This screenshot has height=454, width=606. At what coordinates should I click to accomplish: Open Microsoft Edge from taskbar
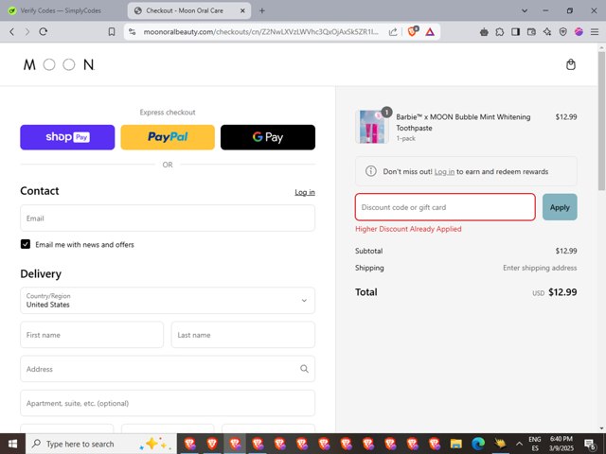click(x=477, y=444)
